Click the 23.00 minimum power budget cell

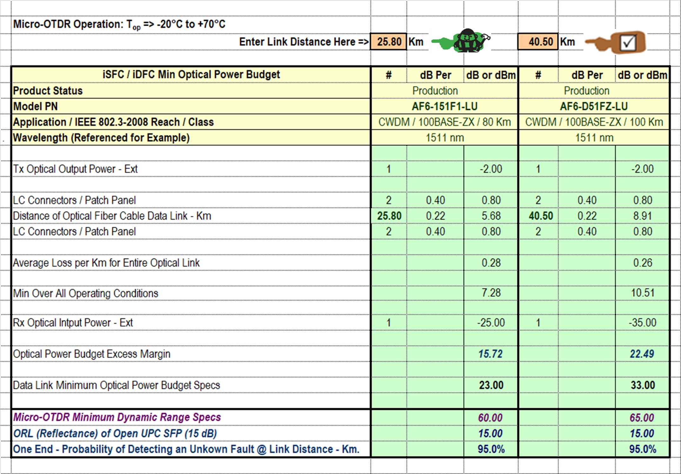click(x=491, y=385)
